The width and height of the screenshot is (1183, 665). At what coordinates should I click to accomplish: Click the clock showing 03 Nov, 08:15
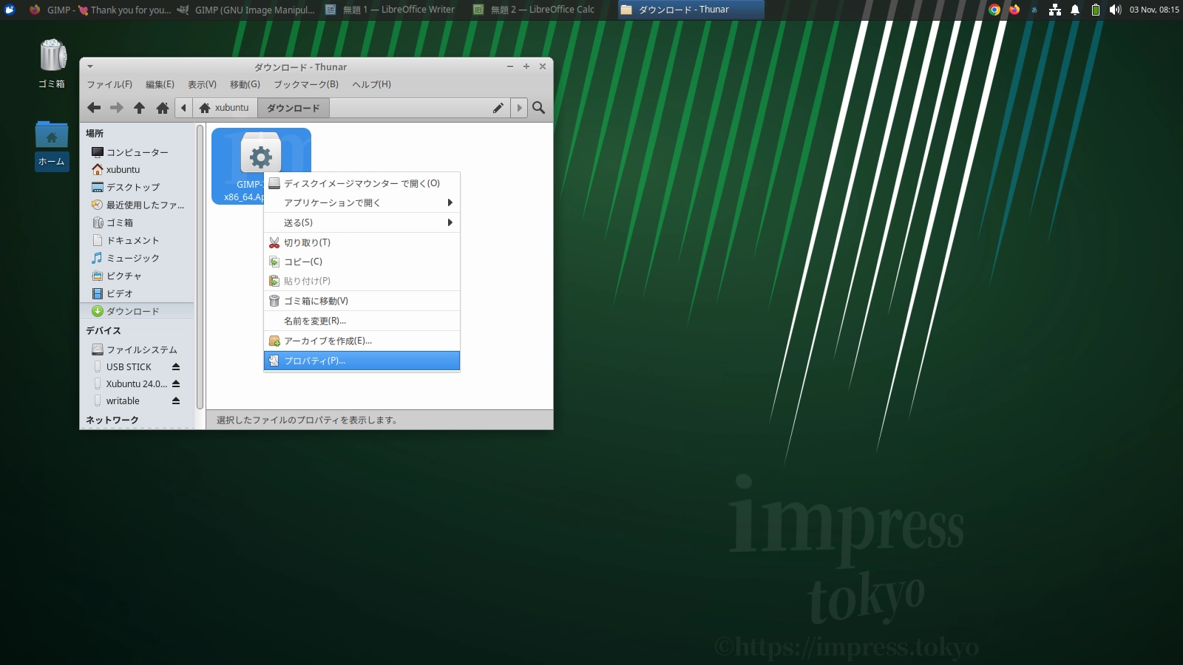click(x=1153, y=10)
